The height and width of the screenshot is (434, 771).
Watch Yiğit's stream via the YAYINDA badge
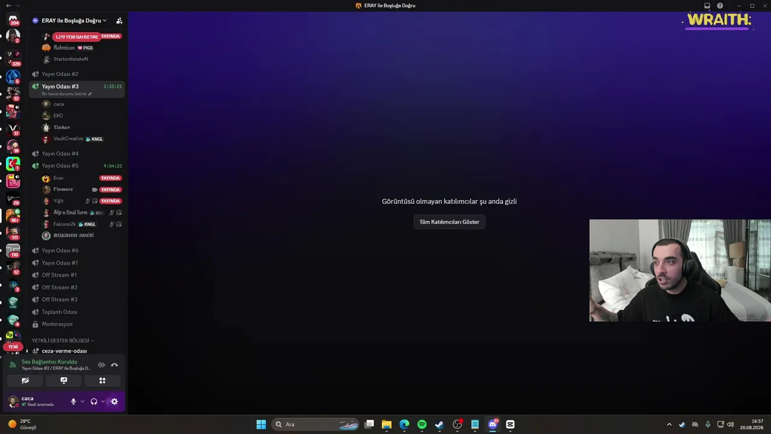click(111, 201)
